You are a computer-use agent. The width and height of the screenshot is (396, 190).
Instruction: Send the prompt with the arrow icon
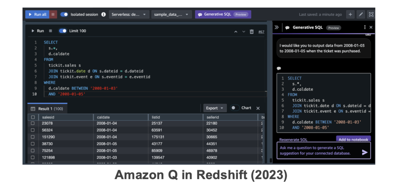point(365,152)
